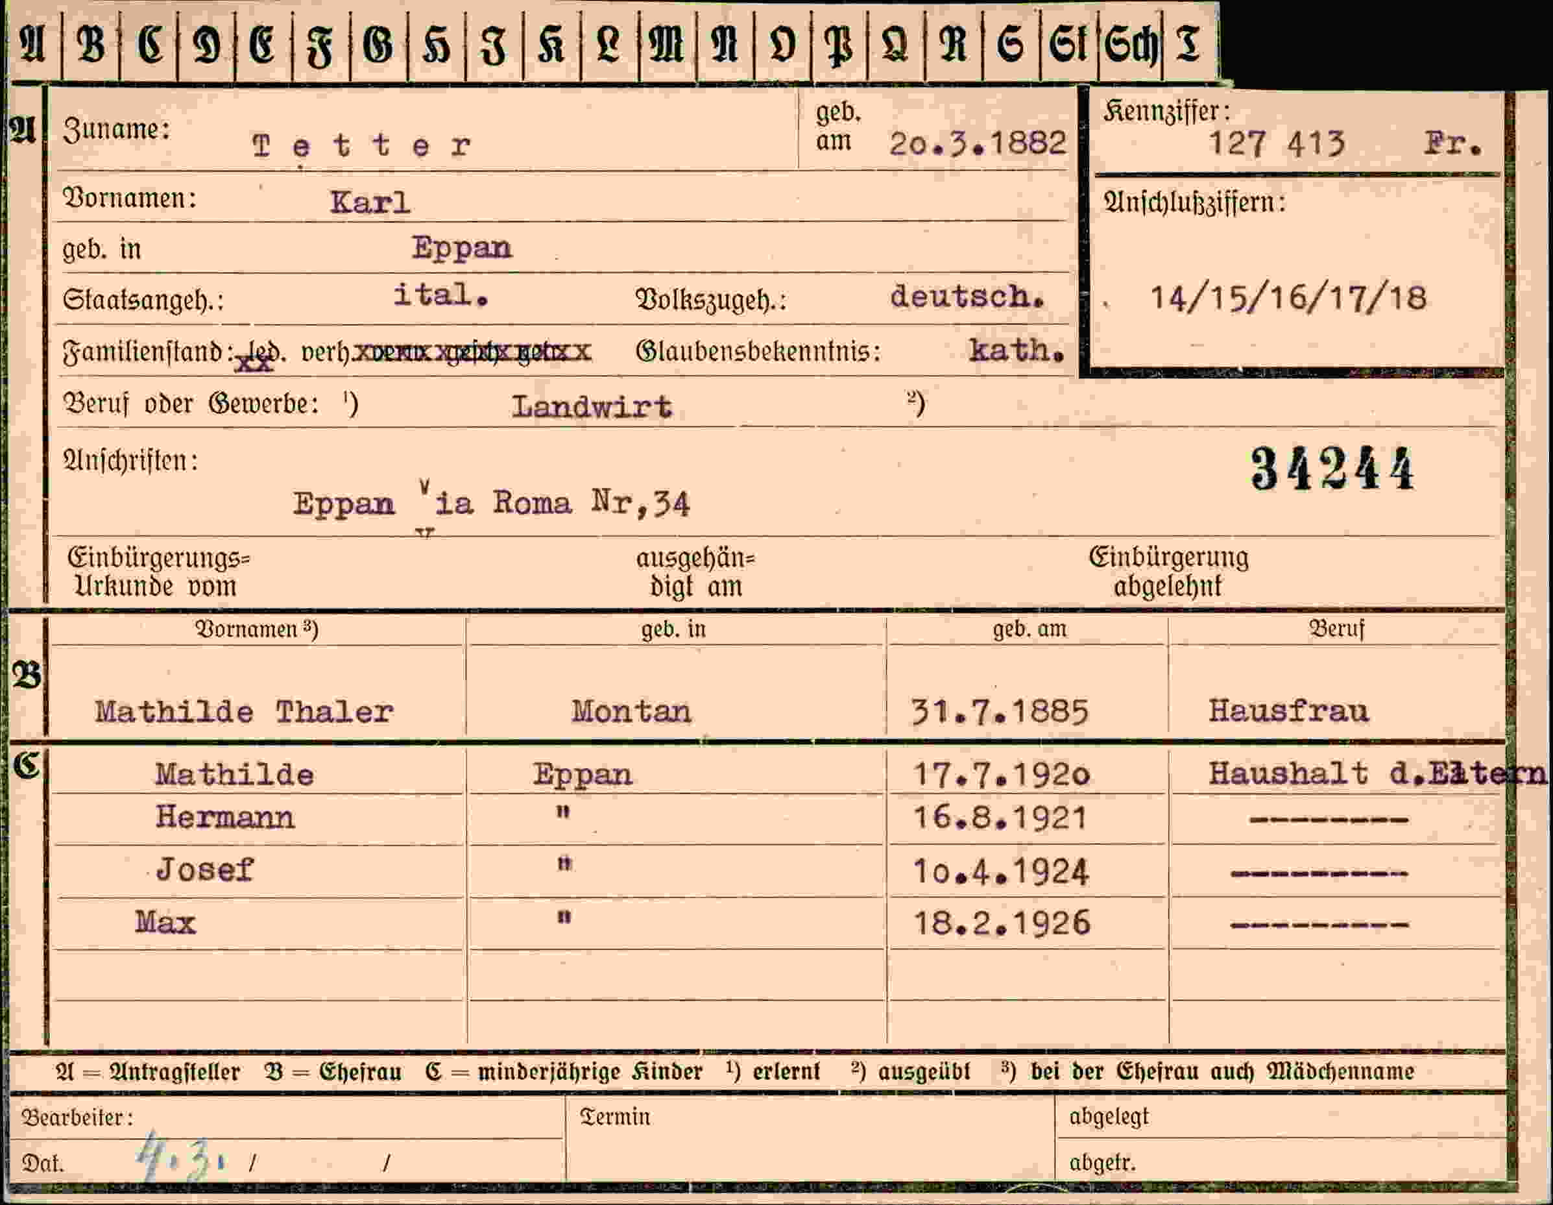
Task: Select the "abgelegt" label
Action: (1109, 1117)
